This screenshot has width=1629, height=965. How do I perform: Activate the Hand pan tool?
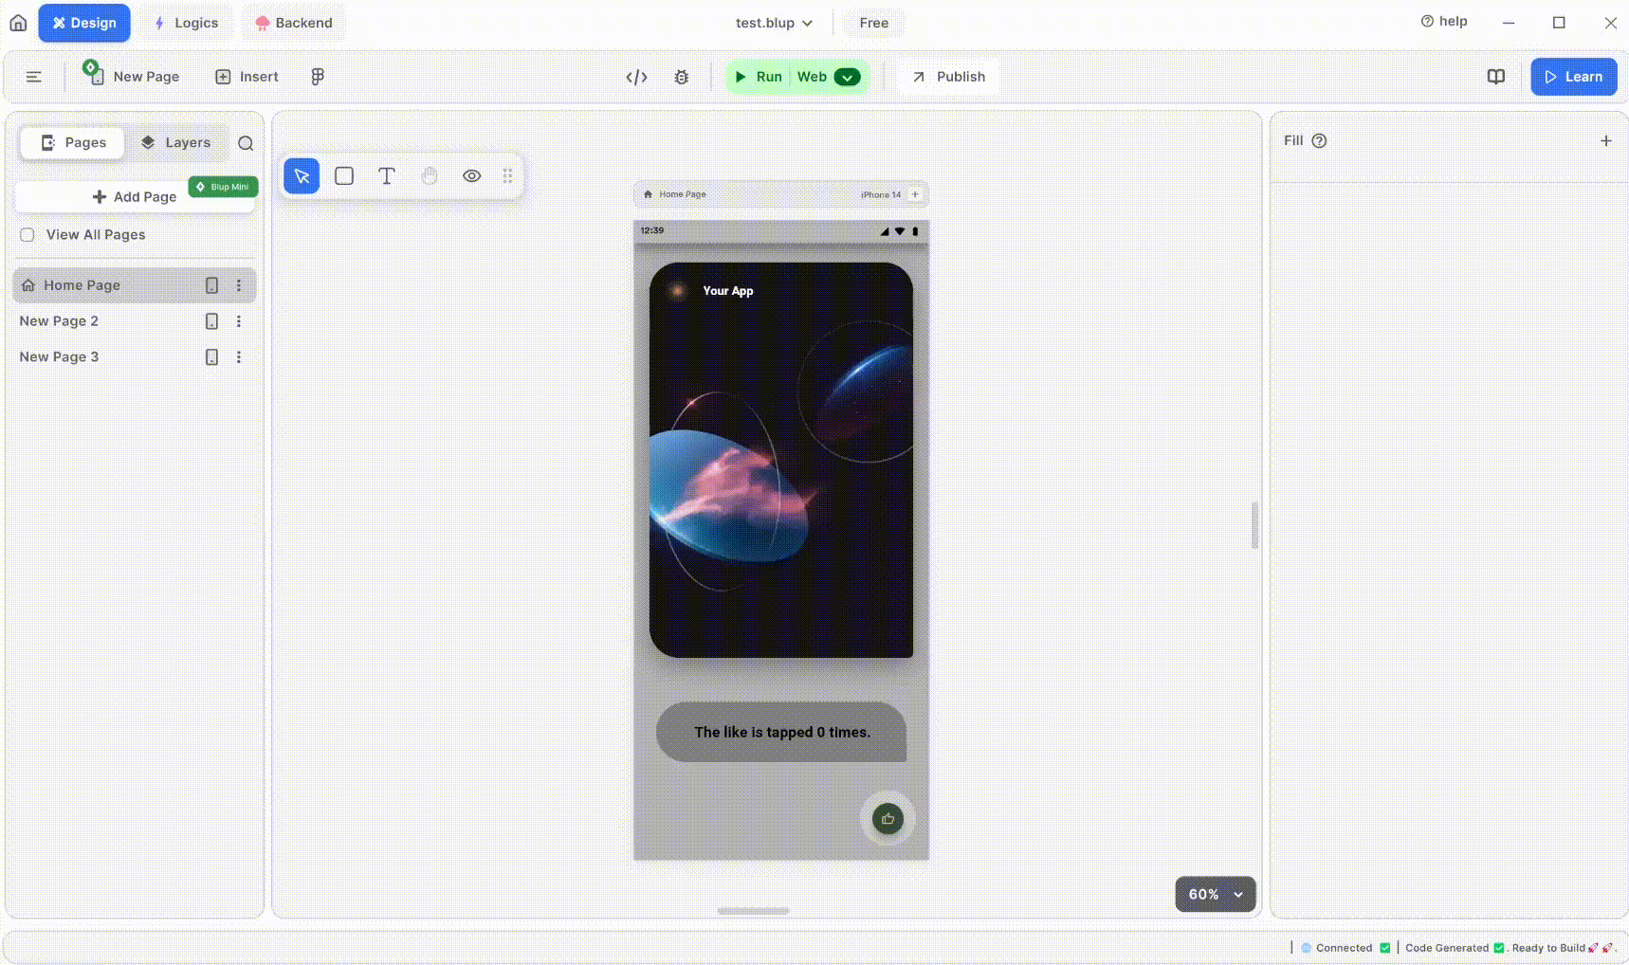[429, 175]
